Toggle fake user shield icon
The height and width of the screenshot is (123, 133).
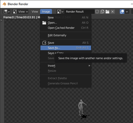(x=97, y=12)
